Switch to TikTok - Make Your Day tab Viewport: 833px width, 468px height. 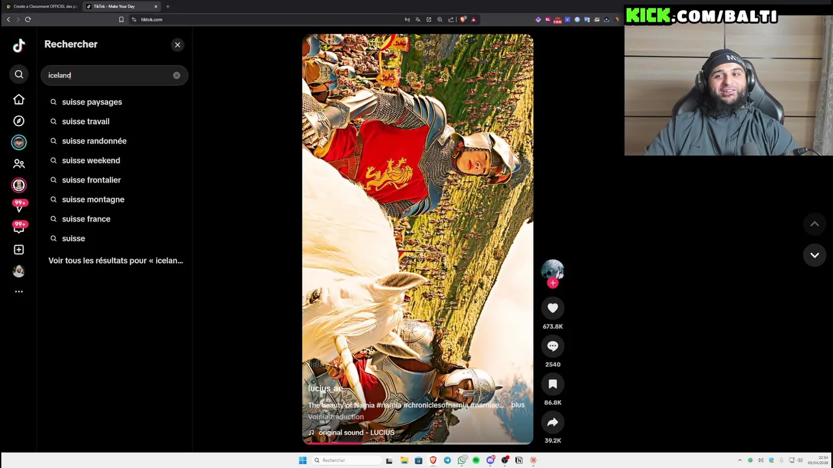pos(120,6)
